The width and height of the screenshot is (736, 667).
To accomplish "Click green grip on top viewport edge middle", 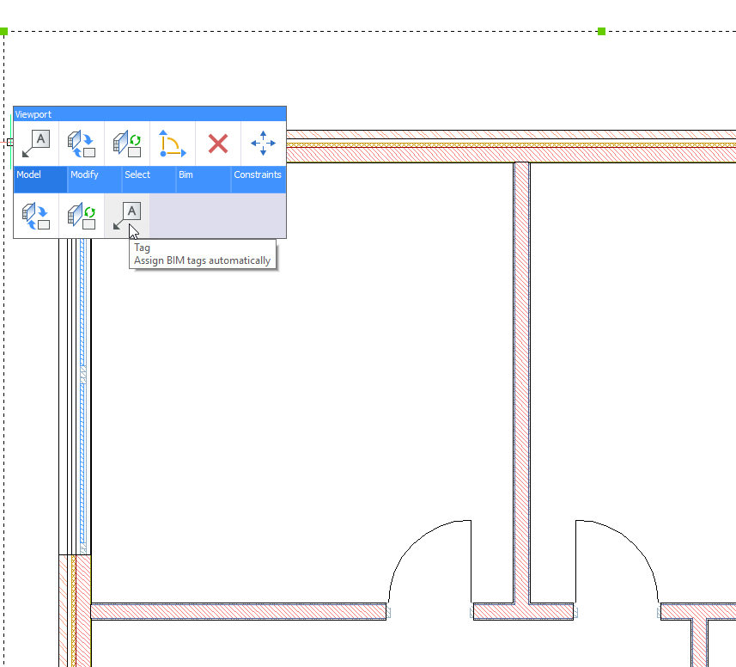I will pos(601,32).
